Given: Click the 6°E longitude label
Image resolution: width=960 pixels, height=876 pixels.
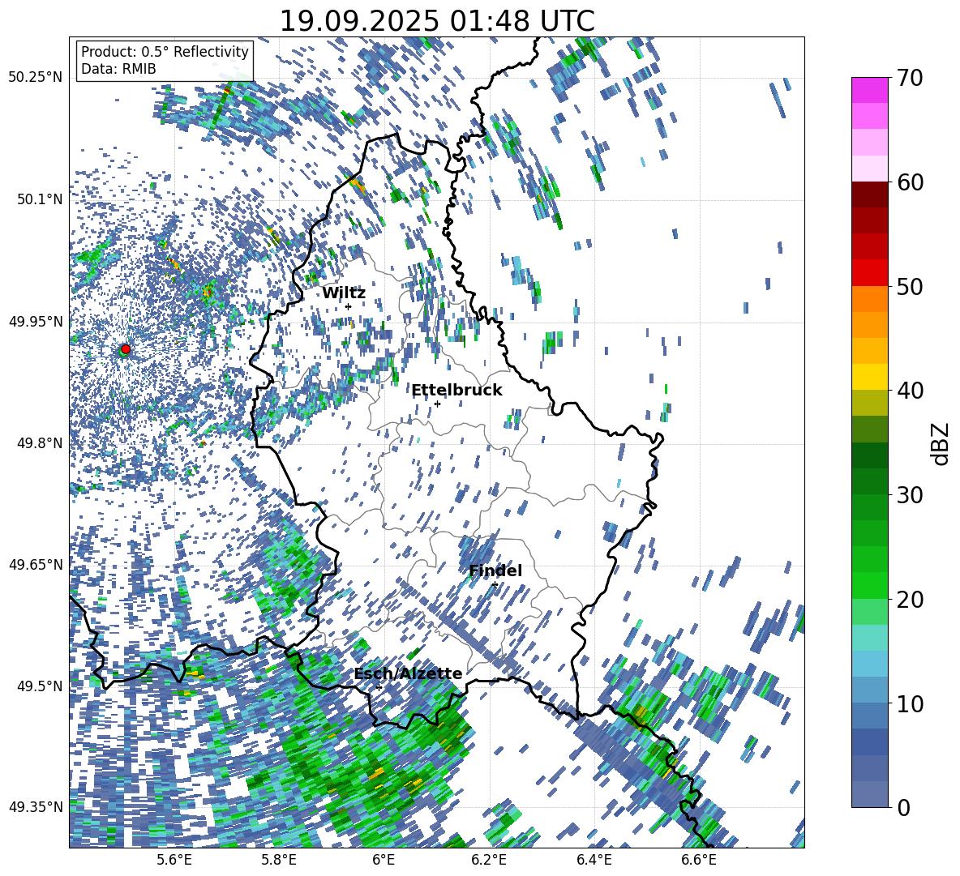Looking at the screenshot, I should (384, 860).
